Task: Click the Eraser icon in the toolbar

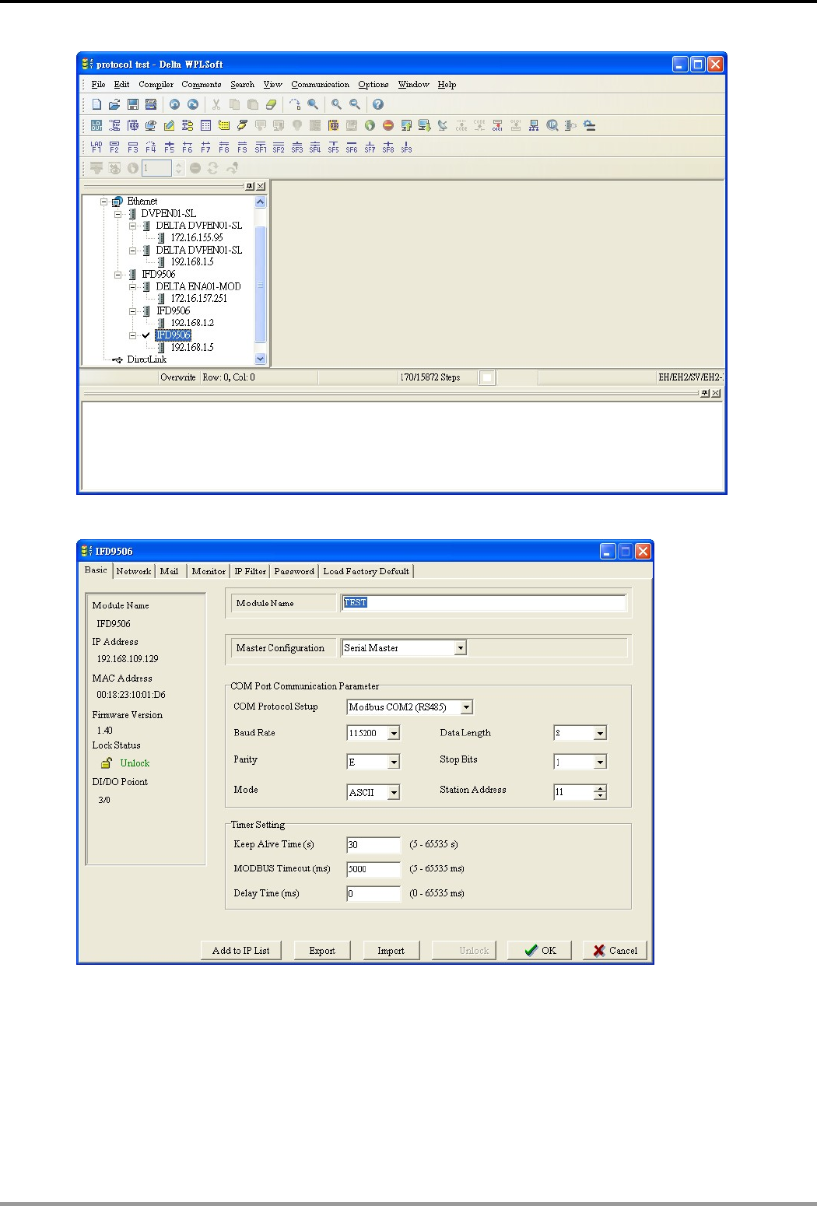Action: point(271,104)
